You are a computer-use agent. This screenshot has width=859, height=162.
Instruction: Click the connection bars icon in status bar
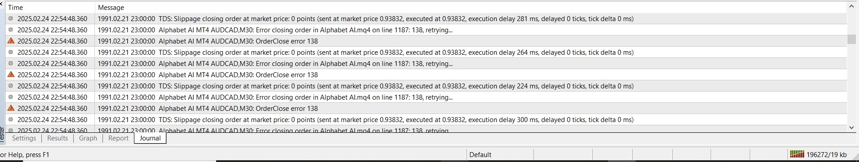pyautogui.click(x=797, y=154)
